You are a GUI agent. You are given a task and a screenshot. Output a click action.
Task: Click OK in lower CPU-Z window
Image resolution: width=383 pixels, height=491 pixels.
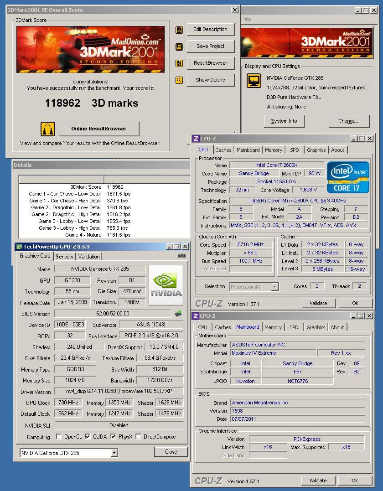pos(355,481)
